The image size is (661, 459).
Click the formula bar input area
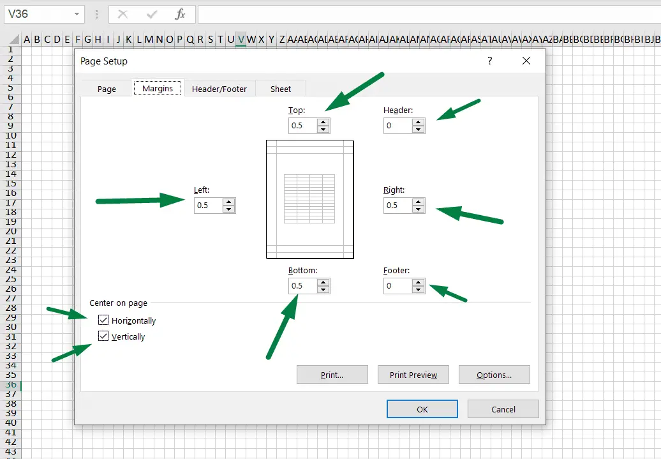point(429,14)
